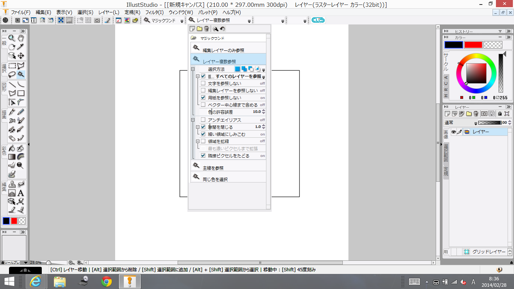Select the '主線を参照' preset
This screenshot has height=289, width=514.
pos(228,166)
